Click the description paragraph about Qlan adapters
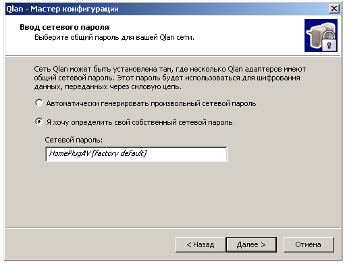This screenshot has width=345, height=264. (170, 78)
